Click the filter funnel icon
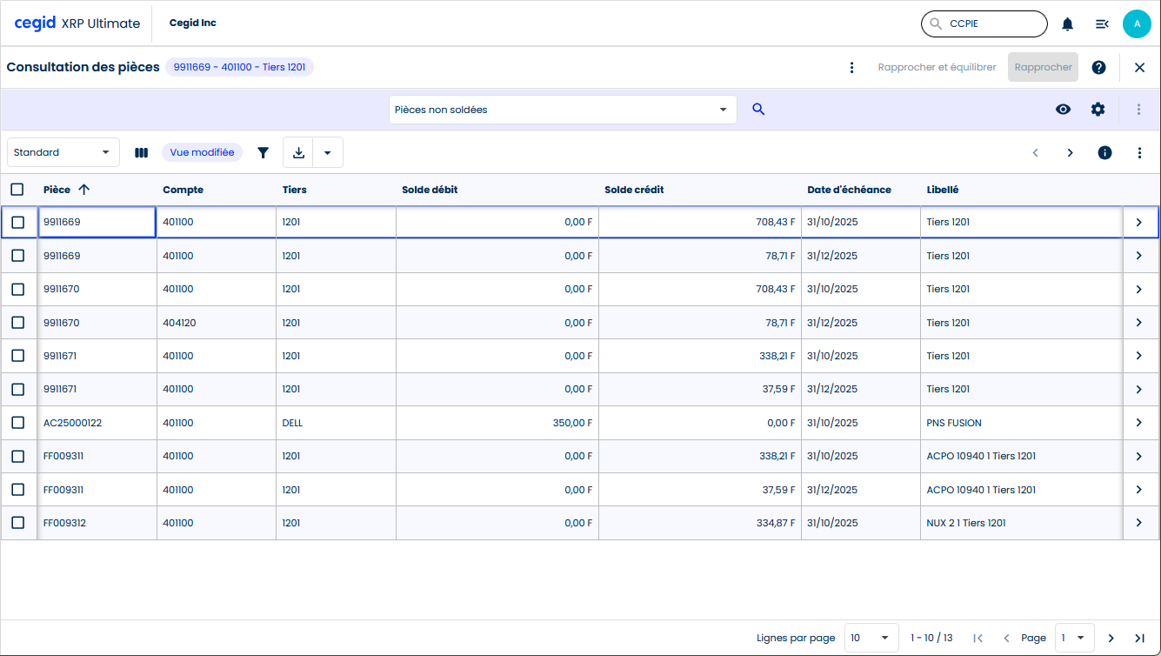This screenshot has width=1161, height=656. 264,152
